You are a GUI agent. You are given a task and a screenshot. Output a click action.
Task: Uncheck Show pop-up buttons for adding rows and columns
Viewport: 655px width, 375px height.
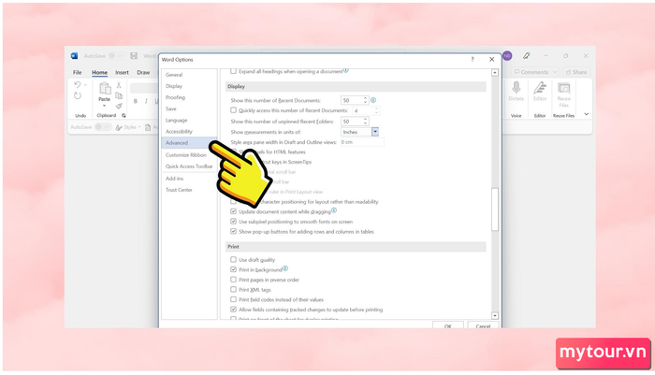pyautogui.click(x=234, y=232)
